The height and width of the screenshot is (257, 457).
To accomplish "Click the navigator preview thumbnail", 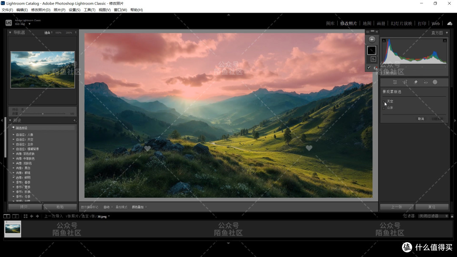I will click(43, 70).
